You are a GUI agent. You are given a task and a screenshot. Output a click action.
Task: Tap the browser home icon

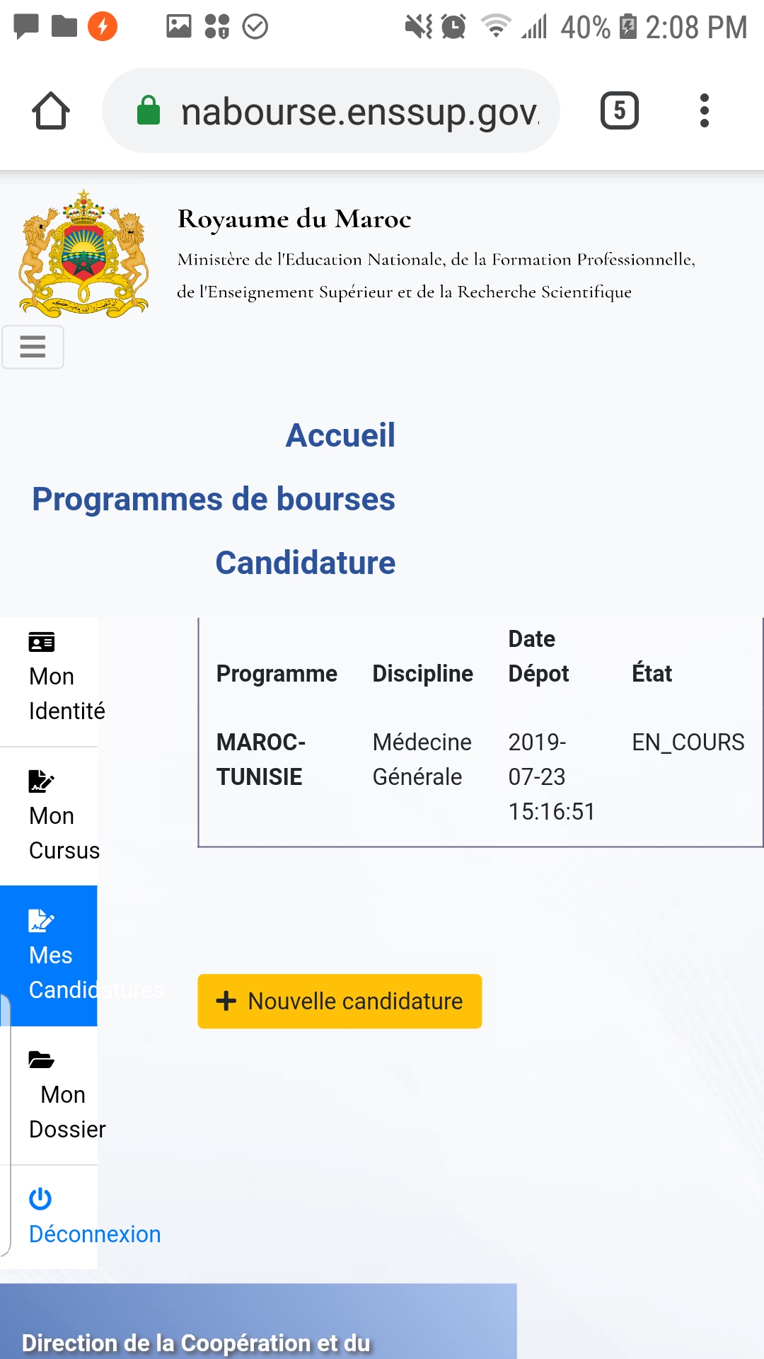pyautogui.click(x=51, y=111)
